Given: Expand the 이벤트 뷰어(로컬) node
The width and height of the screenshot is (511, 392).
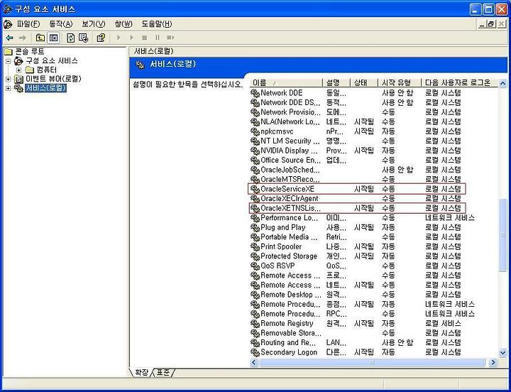Looking at the screenshot, I should [x=9, y=79].
